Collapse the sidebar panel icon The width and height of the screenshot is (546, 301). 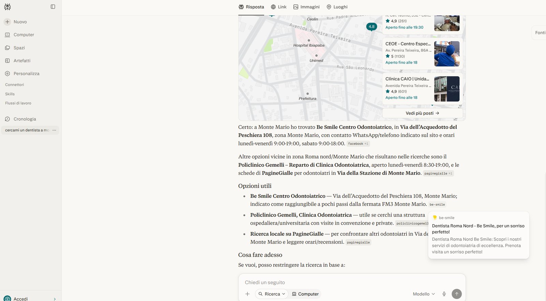53,7
